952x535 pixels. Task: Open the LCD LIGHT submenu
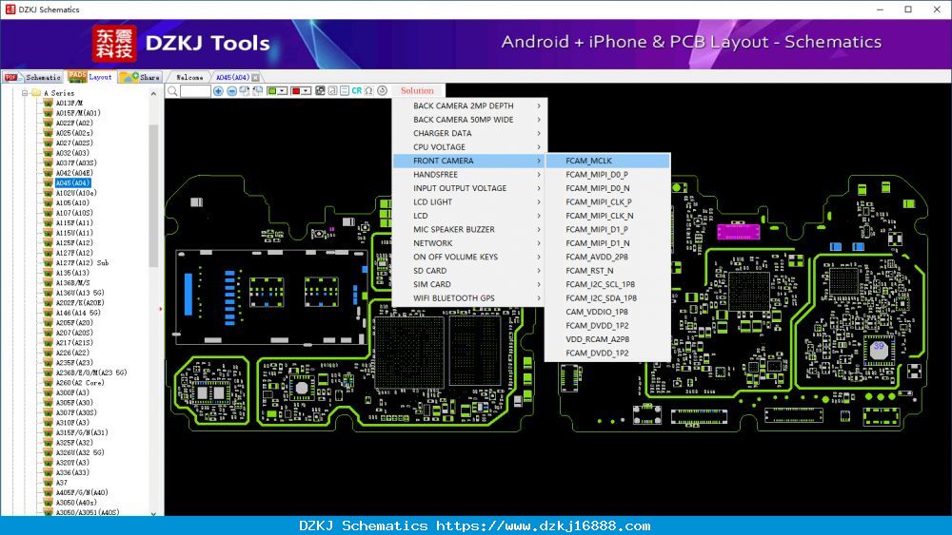tap(469, 202)
